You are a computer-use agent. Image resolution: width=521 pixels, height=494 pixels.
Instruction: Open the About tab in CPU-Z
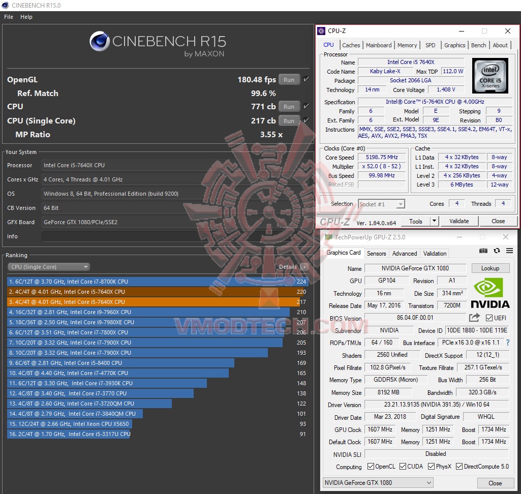click(x=500, y=45)
